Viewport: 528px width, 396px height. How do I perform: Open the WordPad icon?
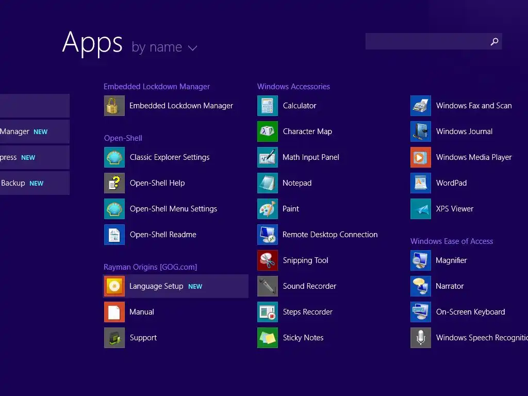tap(421, 183)
